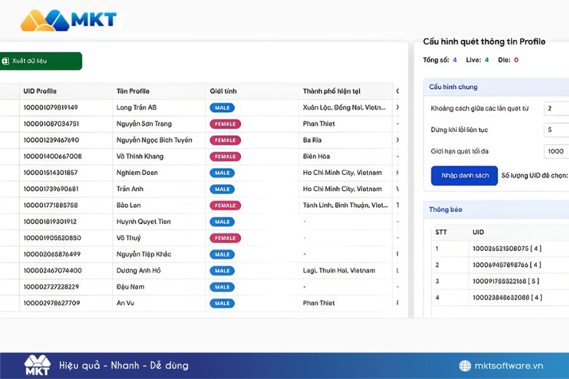Select first UID in Thông báo list
569x379 pixels.
pyautogui.click(x=506, y=249)
